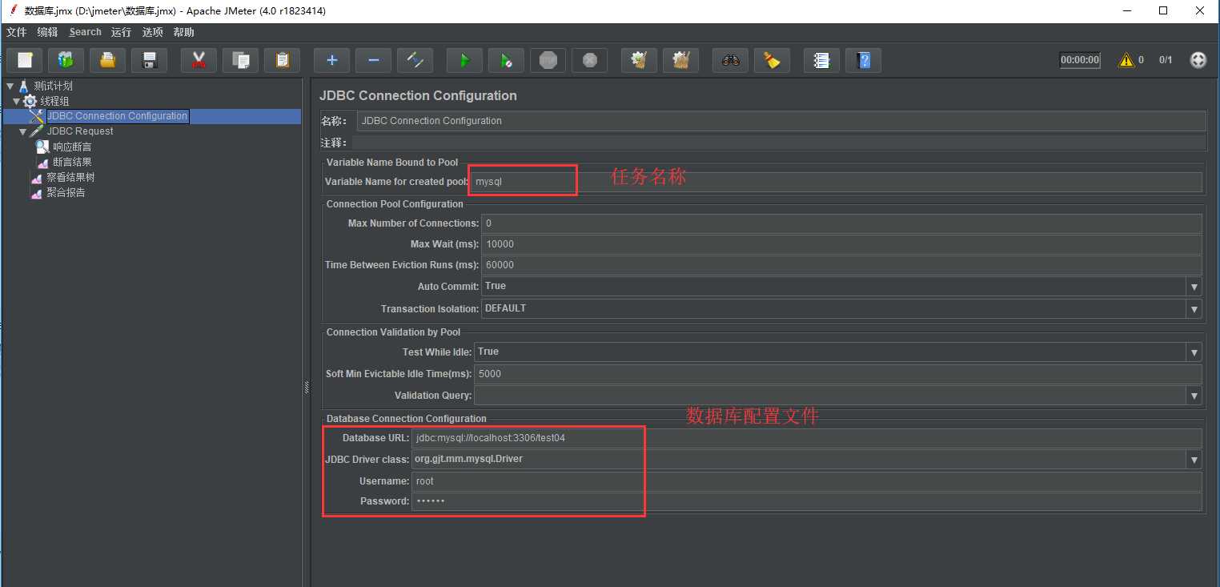Image resolution: width=1220 pixels, height=587 pixels.
Task: Click Time Between Eviction Runs field
Action: click(x=841, y=265)
